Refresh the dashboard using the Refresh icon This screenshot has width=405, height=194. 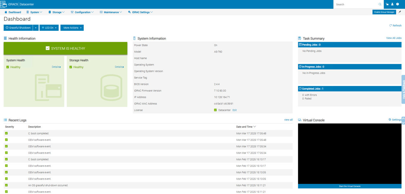point(390,26)
